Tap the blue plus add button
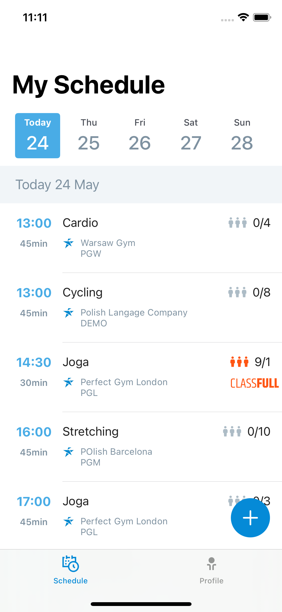The width and height of the screenshot is (282, 612). click(x=250, y=518)
